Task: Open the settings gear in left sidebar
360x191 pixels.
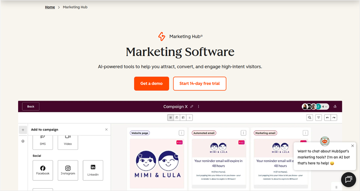Action: [x=23, y=141]
